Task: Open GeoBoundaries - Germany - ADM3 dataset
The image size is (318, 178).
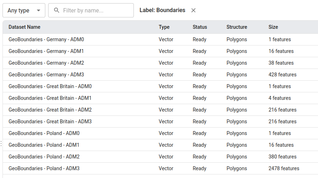Action: point(46,75)
